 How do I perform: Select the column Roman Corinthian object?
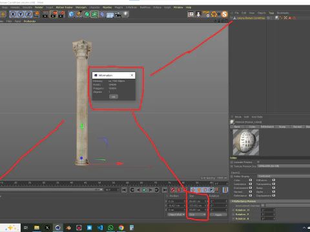[251, 18]
